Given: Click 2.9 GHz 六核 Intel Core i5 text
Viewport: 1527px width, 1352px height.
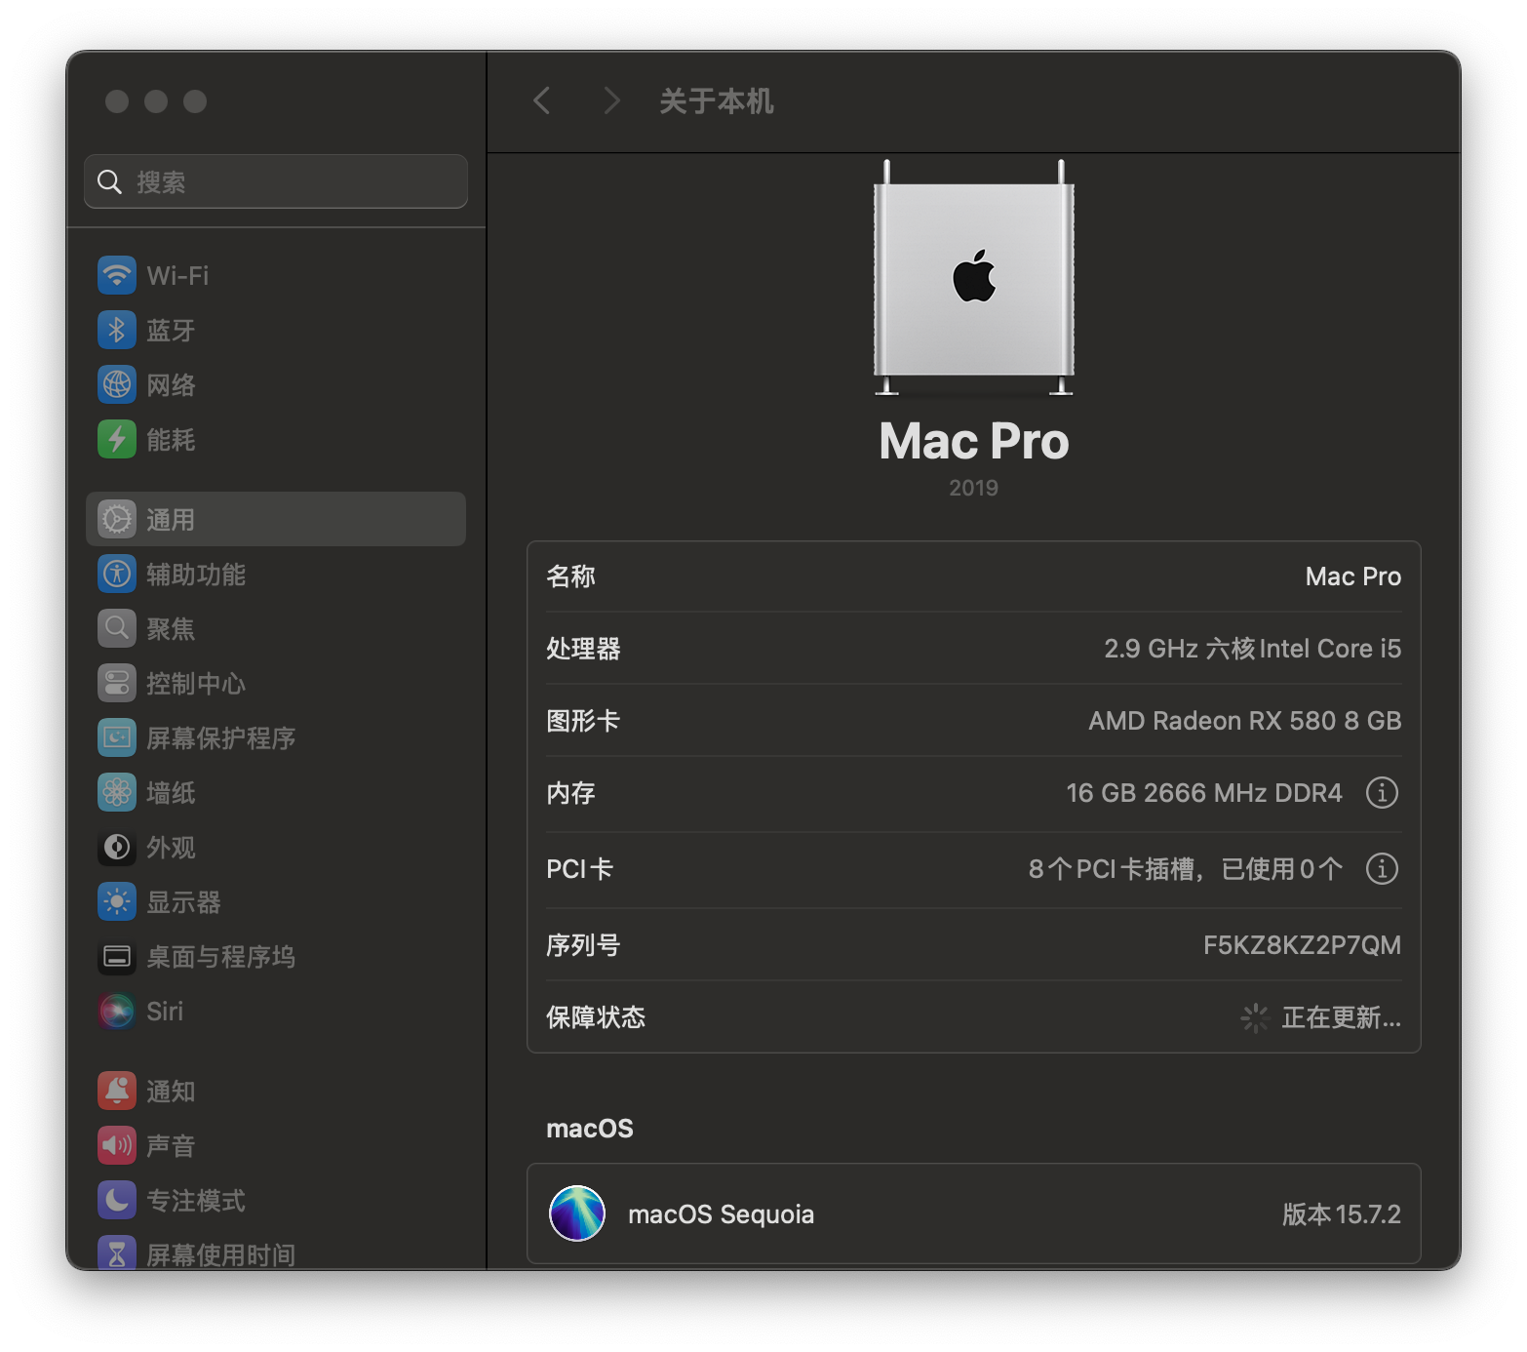Looking at the screenshot, I should (1252, 649).
